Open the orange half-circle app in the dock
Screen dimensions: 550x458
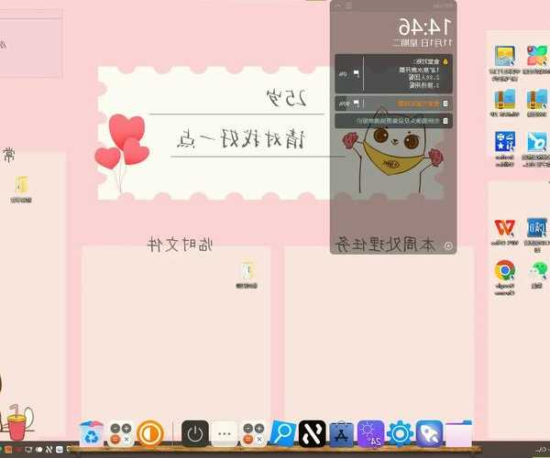151,433
